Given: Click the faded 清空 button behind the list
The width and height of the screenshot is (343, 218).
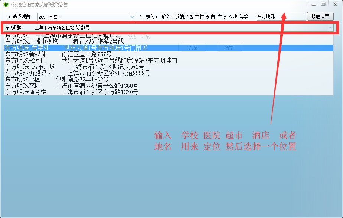Looking at the screenshot, I should pyautogui.click(x=229, y=48).
